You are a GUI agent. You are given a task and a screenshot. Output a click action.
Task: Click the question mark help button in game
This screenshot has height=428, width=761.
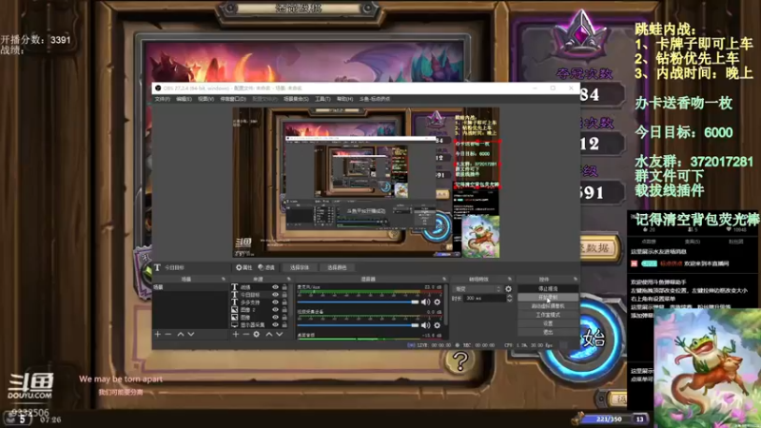tap(459, 361)
